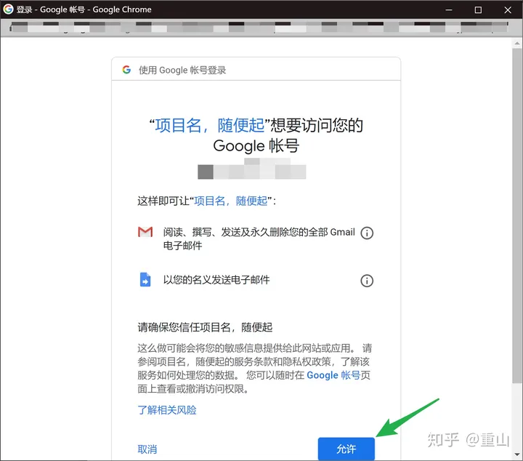Allow access with the 允许 button
The width and height of the screenshot is (523, 461).
pos(346,449)
